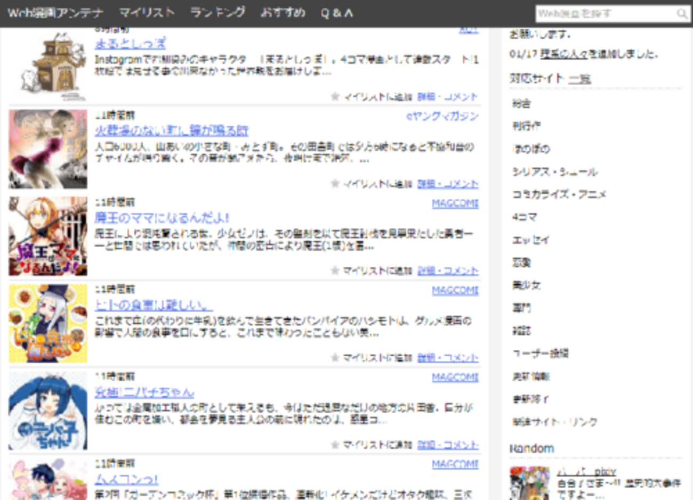693x500 pixels.
Task: Open 火葬場のない町に鐘が鳴る時 title link
Action: (x=171, y=130)
